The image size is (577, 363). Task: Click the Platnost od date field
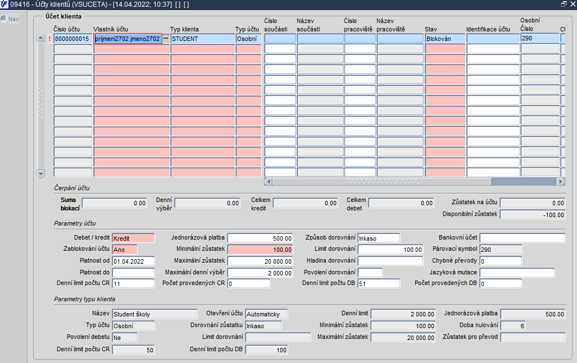133,261
